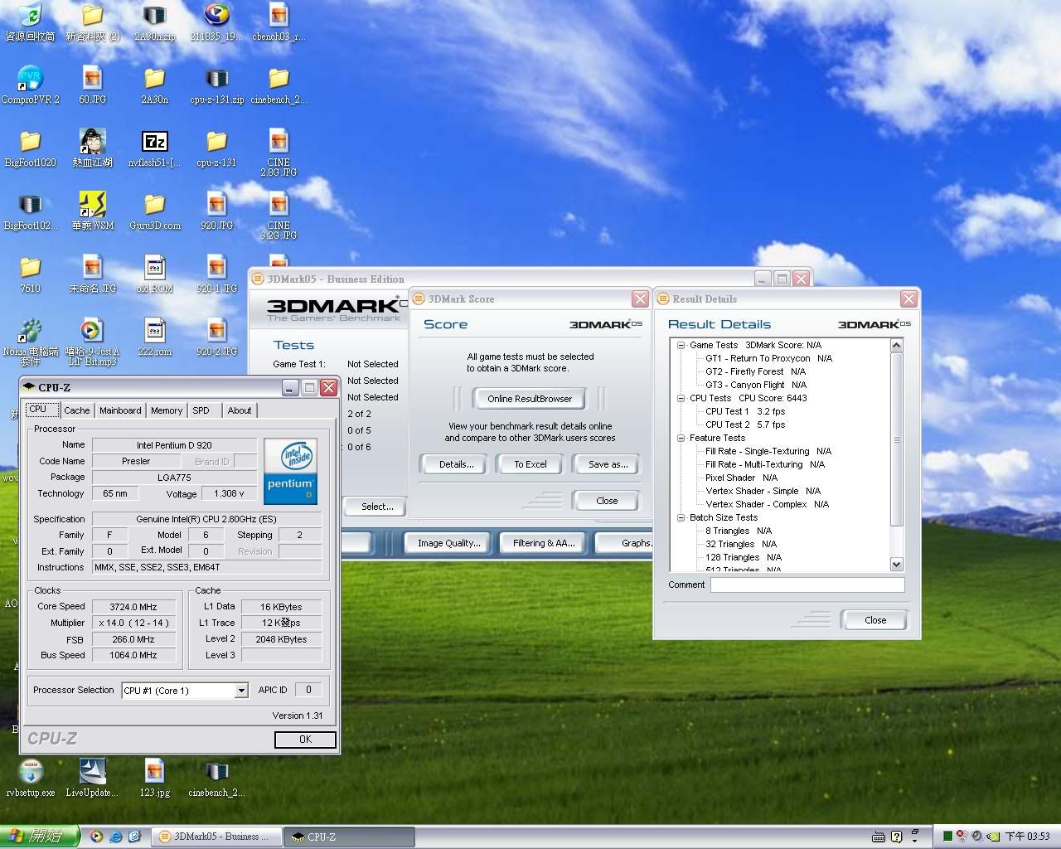Open Image Quality... in 3DMark05
1061x849 pixels.
pyautogui.click(x=448, y=543)
